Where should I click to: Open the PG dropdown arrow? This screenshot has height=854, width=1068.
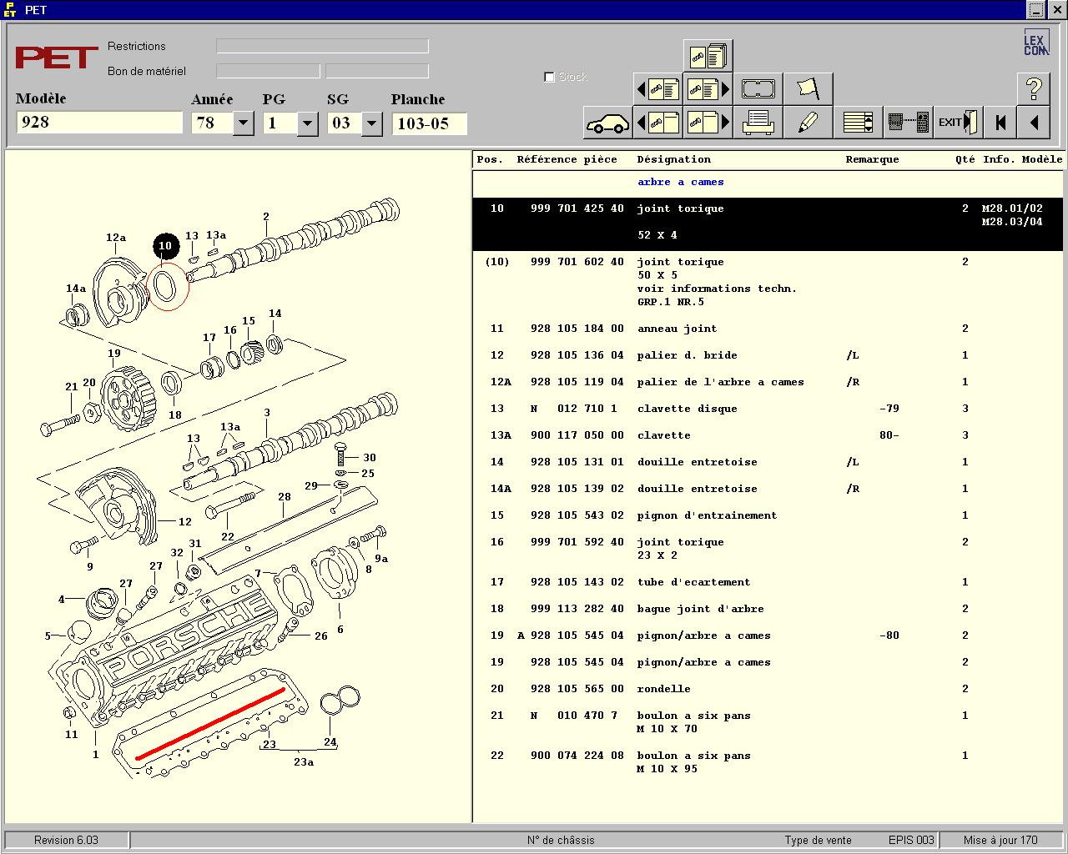[307, 123]
